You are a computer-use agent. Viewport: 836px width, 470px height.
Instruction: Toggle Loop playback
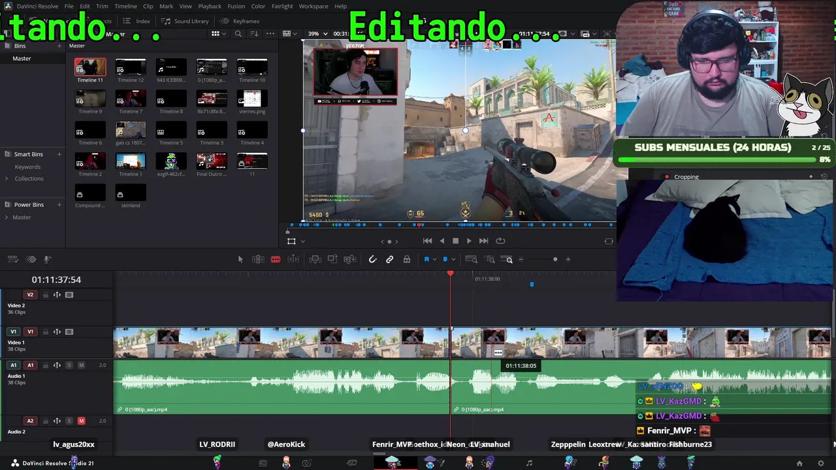point(500,241)
